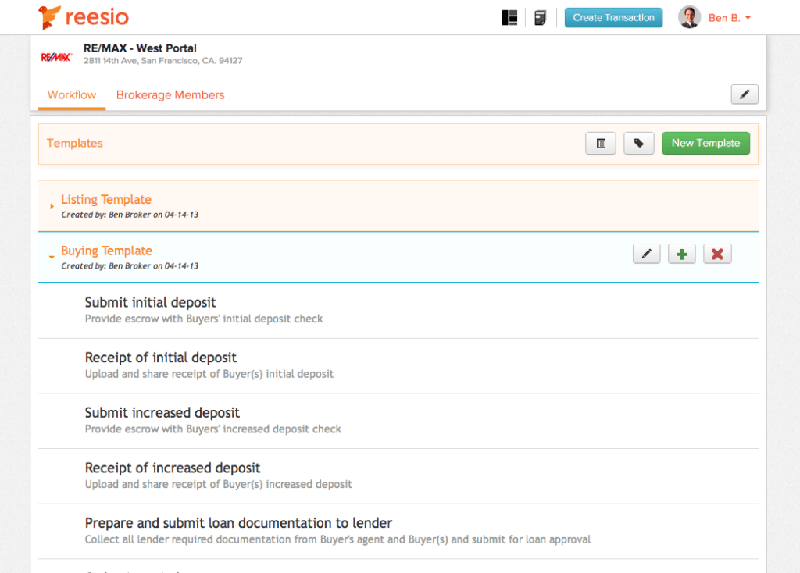This screenshot has width=800, height=573.
Task: Create a new template with the green button
Action: coord(705,143)
